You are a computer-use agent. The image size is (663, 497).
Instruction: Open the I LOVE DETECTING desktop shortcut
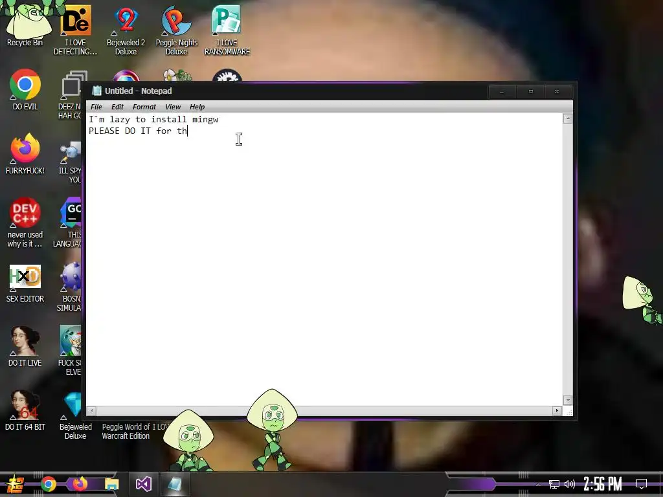(x=75, y=30)
